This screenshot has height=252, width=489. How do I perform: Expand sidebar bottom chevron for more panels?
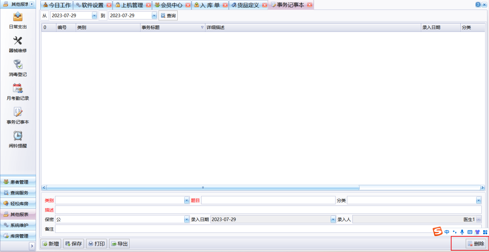point(32,246)
